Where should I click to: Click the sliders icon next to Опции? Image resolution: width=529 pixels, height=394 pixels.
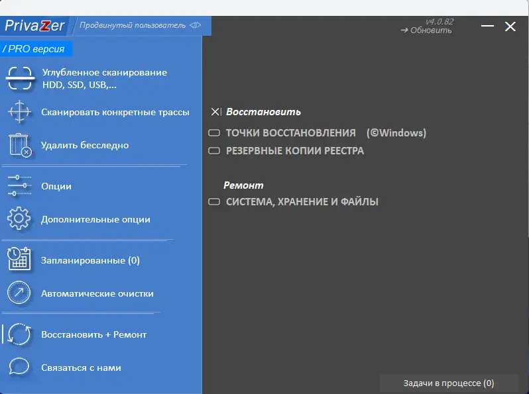tap(19, 185)
